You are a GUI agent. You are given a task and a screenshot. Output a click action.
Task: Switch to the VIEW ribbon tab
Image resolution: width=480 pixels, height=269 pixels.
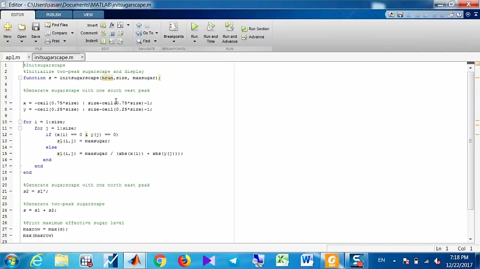click(88, 15)
